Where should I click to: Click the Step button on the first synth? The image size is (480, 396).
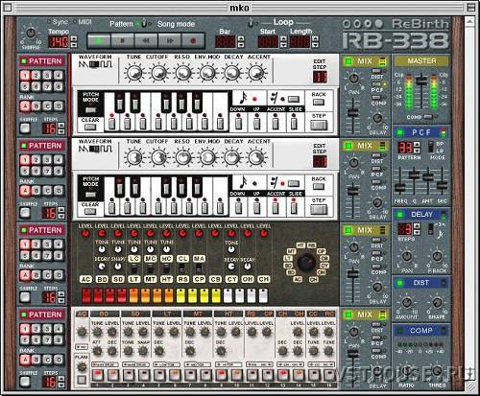(x=319, y=125)
